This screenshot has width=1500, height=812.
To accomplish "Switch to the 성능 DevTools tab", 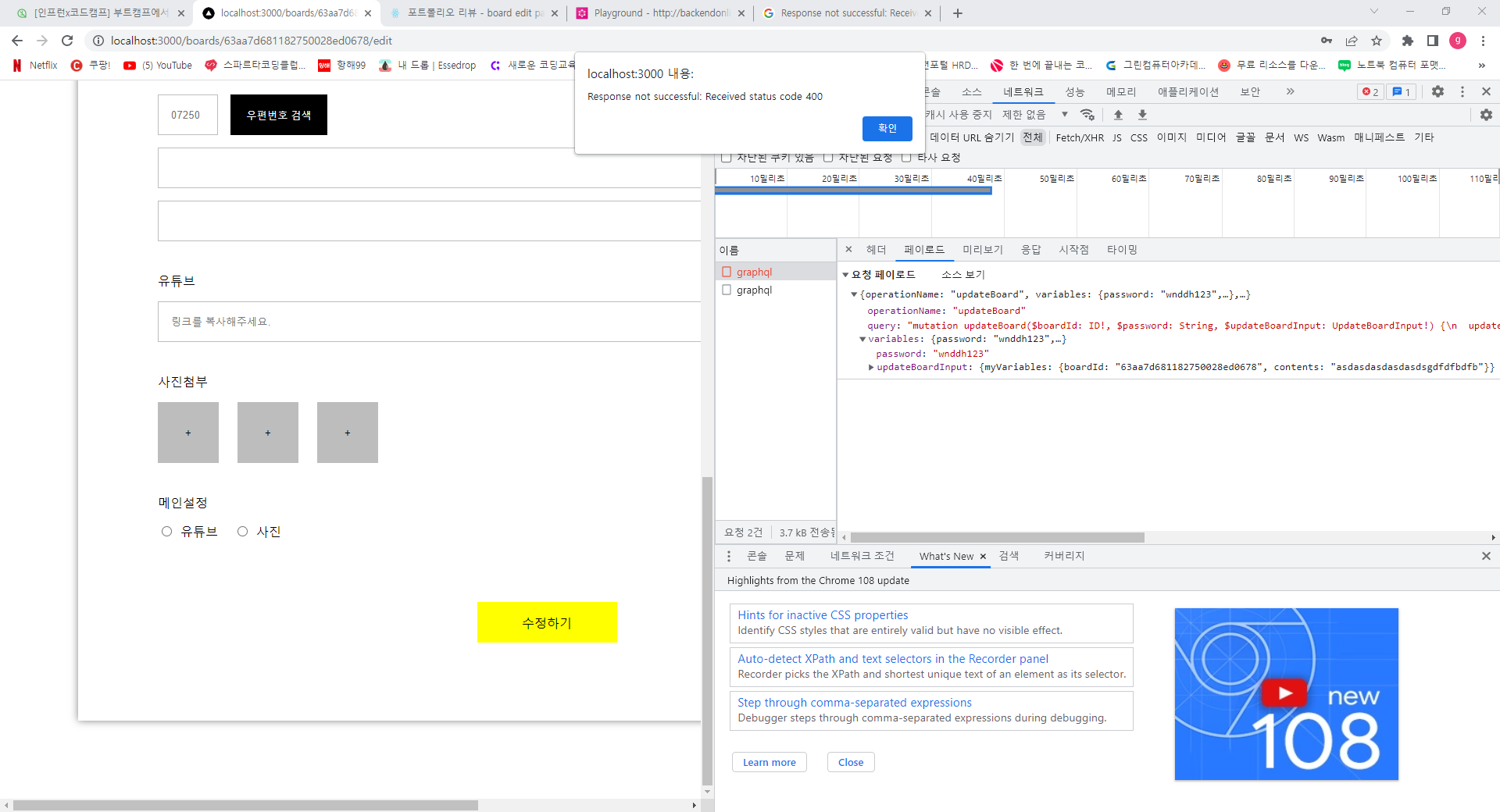I will click(1075, 92).
